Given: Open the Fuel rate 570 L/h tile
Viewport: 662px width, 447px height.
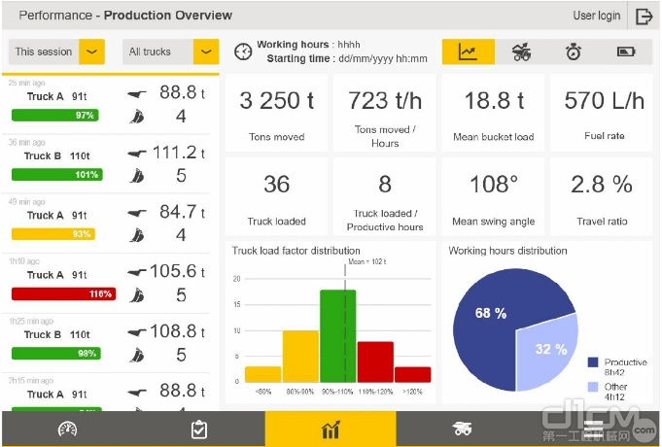Looking at the screenshot, I should 602,113.
